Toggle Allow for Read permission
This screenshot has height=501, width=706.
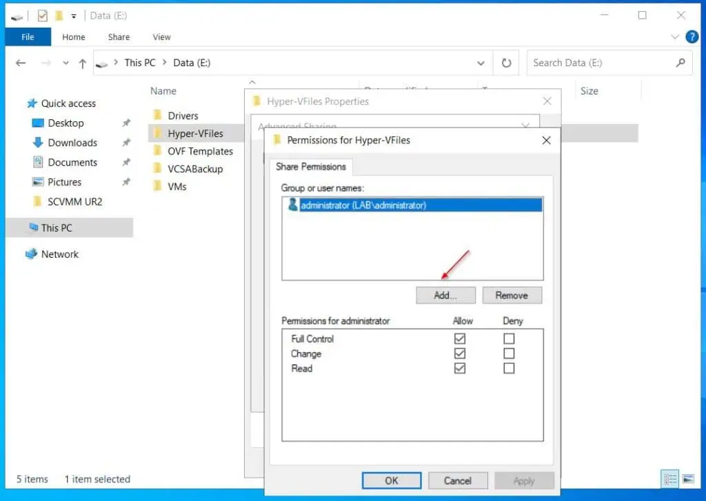pyautogui.click(x=460, y=368)
